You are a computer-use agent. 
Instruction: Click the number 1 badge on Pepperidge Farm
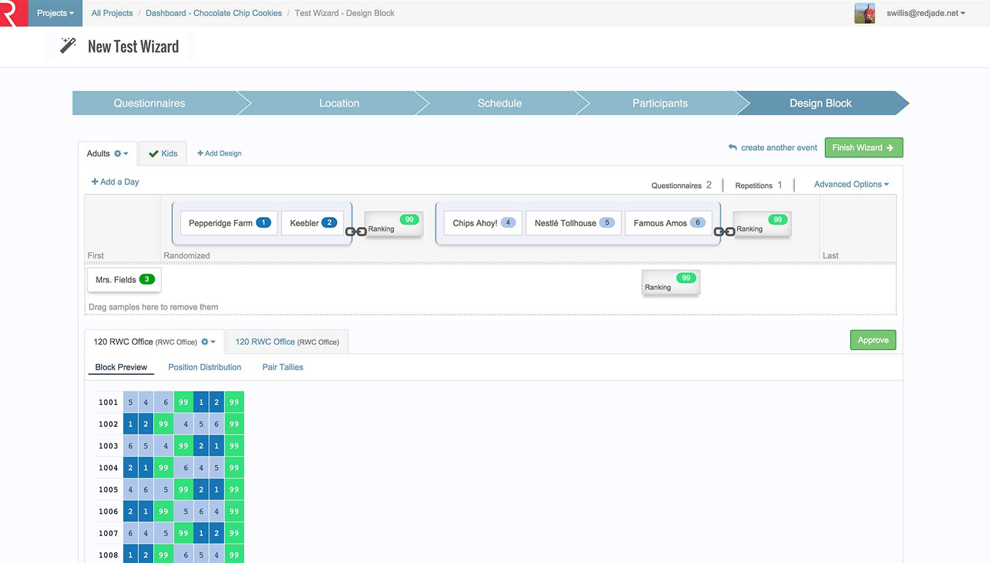point(263,222)
